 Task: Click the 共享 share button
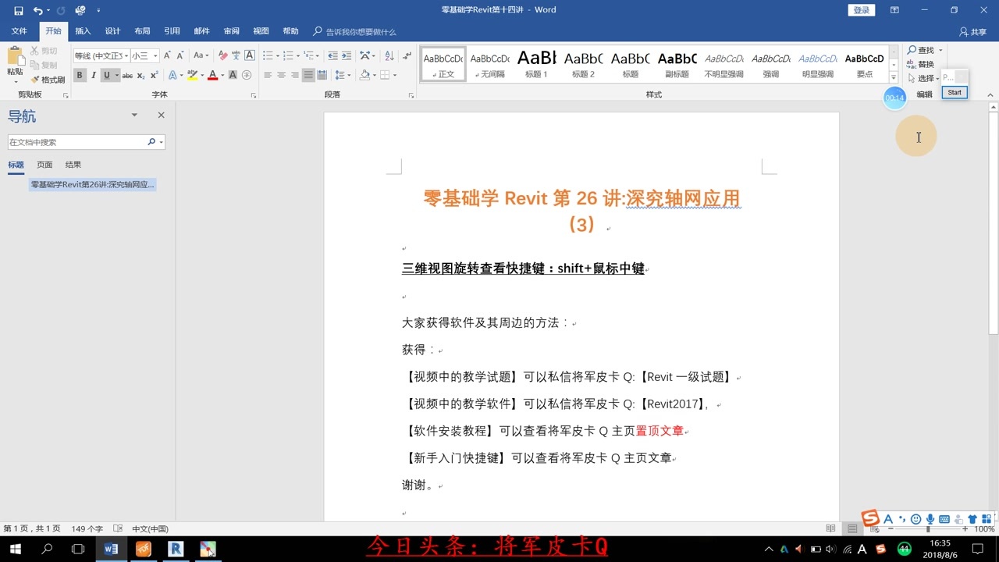(x=973, y=32)
